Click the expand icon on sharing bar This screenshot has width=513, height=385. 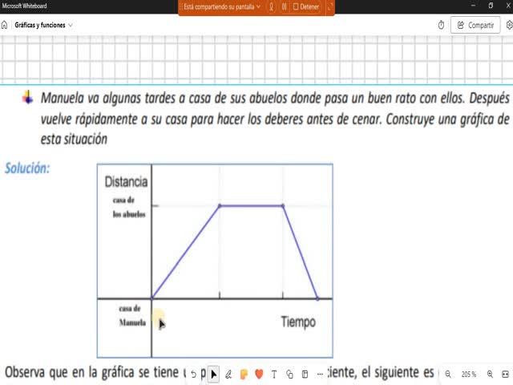329,6
